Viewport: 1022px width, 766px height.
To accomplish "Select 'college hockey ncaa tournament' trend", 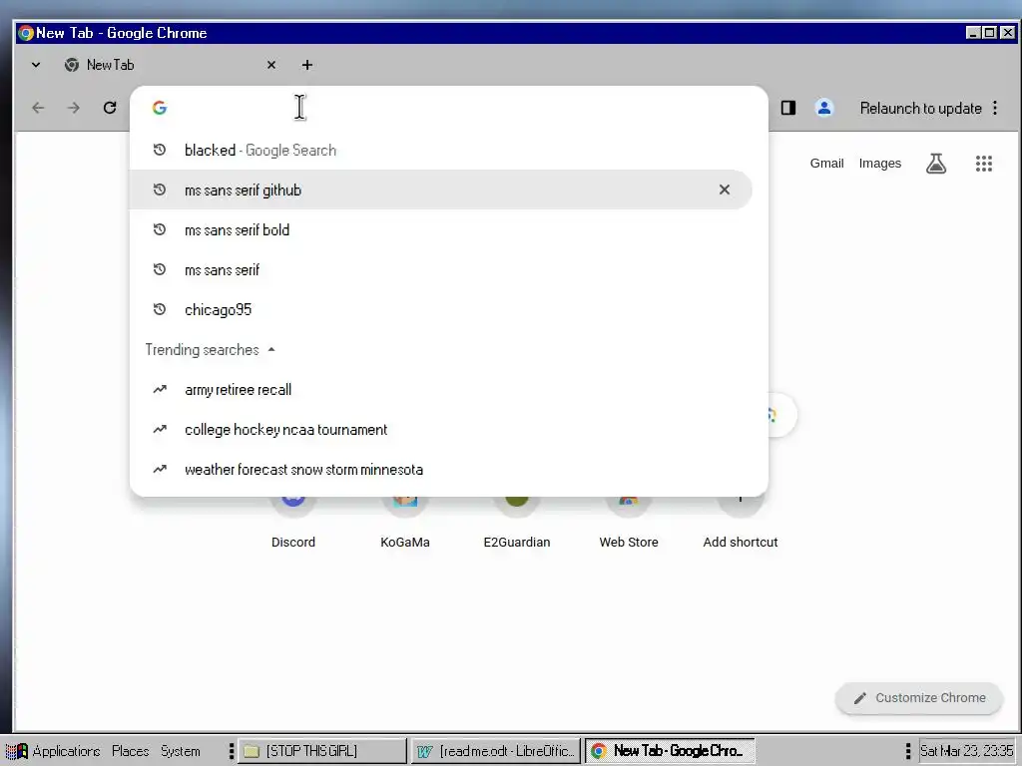I will coord(440,429).
